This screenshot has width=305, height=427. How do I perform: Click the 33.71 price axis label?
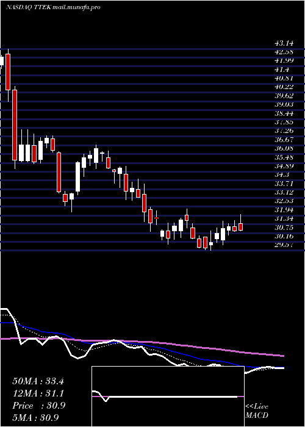click(284, 184)
